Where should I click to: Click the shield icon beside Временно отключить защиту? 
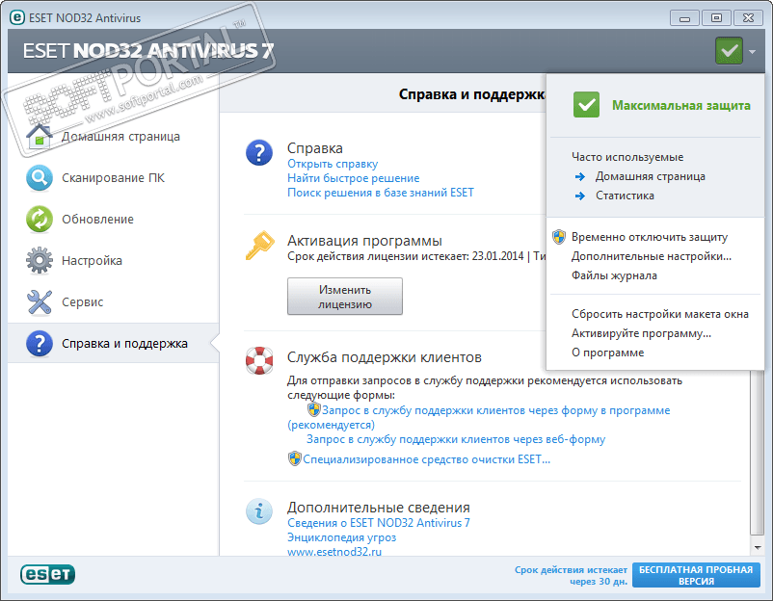pyautogui.click(x=559, y=237)
